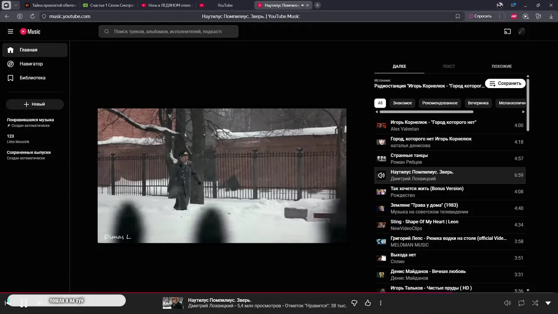Play Так хочется жить (Bonus Version)
This screenshot has width=558, height=314.
pos(450,192)
